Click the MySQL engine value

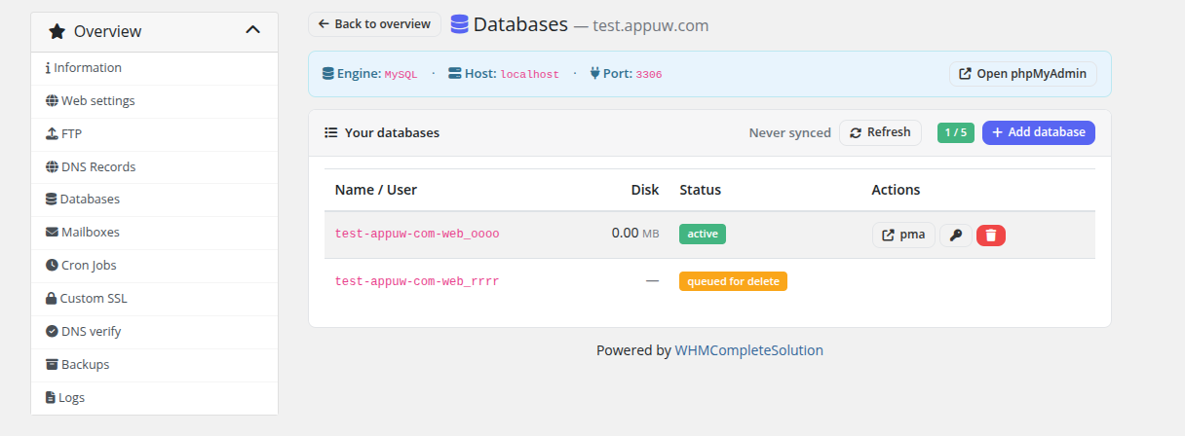point(401,75)
